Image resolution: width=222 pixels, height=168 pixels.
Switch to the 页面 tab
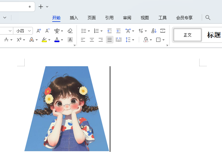point(92,18)
